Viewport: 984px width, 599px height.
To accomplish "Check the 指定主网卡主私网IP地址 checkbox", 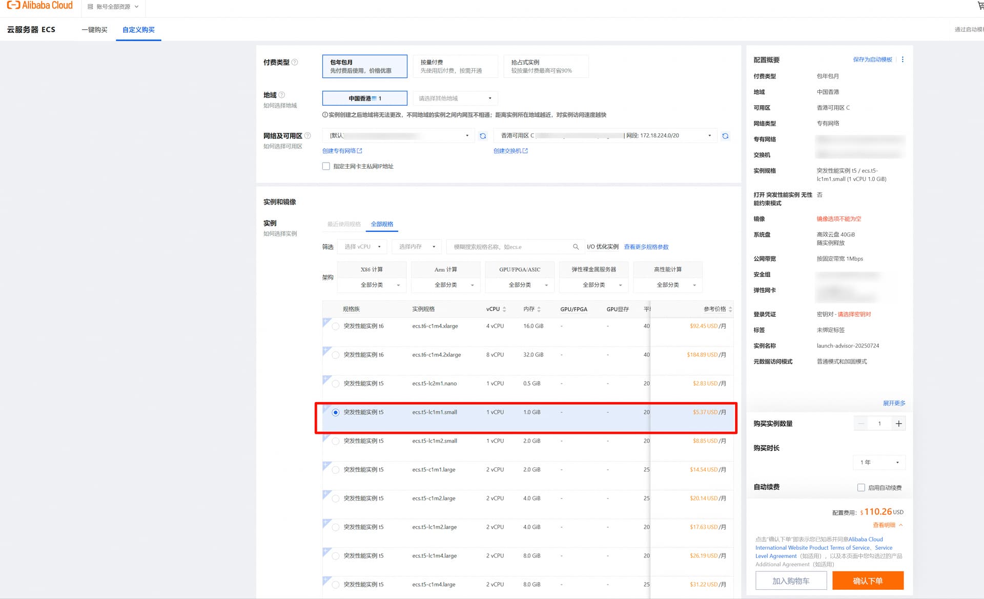I will click(x=326, y=166).
